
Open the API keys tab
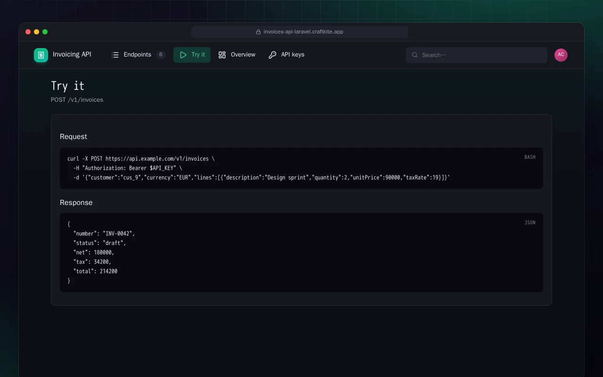click(286, 55)
